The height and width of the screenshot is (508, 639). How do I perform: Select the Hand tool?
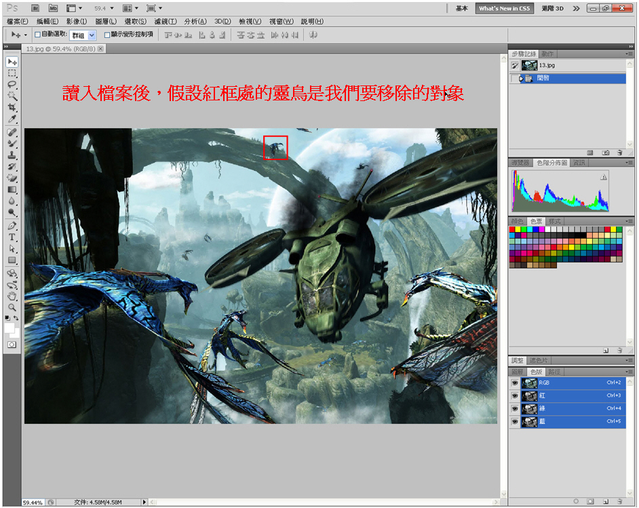[x=12, y=296]
